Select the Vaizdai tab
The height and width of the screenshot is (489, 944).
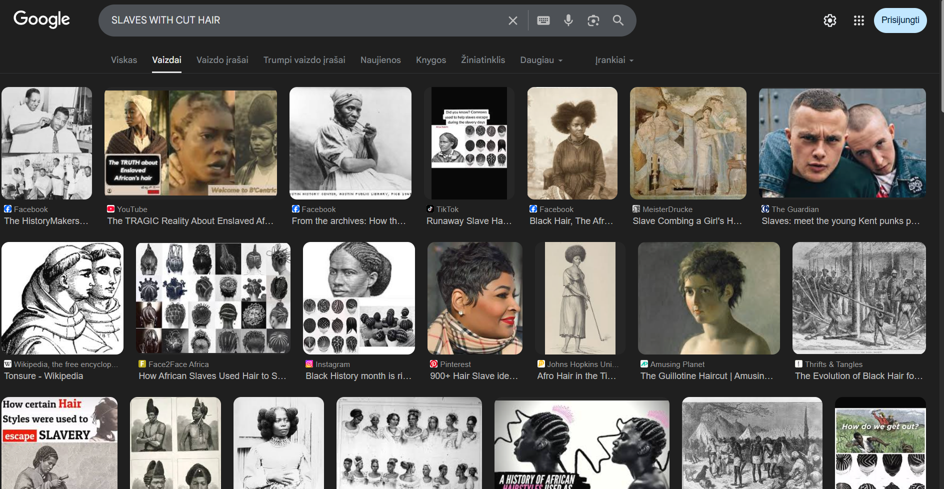click(166, 60)
